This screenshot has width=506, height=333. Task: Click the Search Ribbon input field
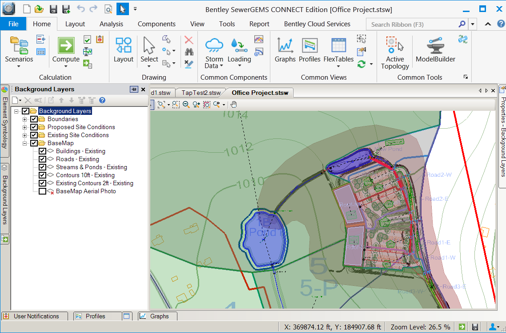pyautogui.click(x=413, y=24)
